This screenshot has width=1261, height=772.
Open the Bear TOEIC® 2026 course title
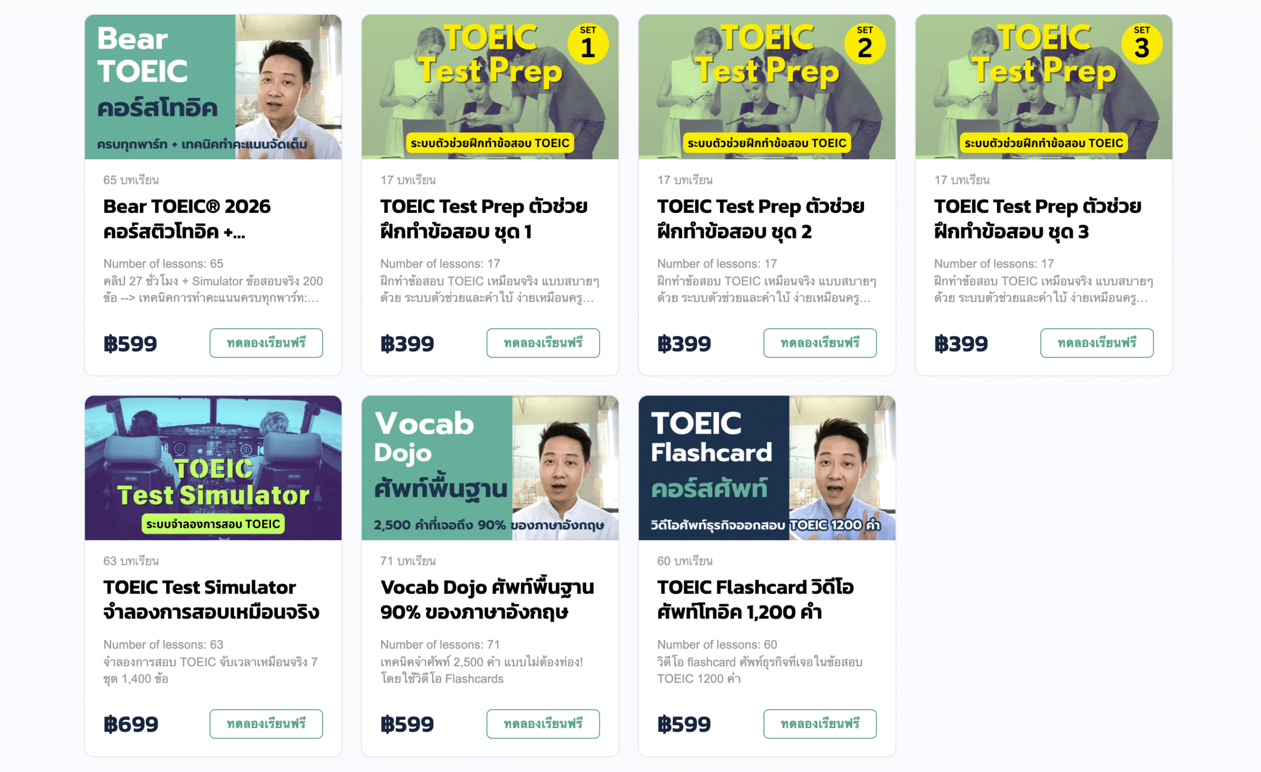[x=187, y=219]
